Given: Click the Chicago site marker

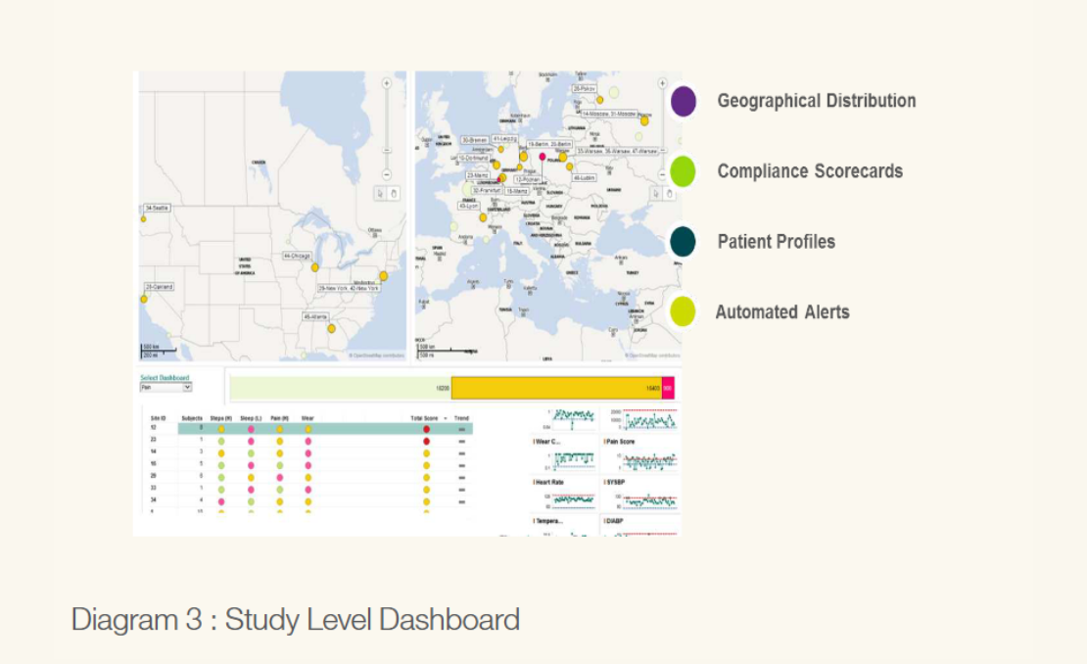Looking at the screenshot, I should [314, 267].
